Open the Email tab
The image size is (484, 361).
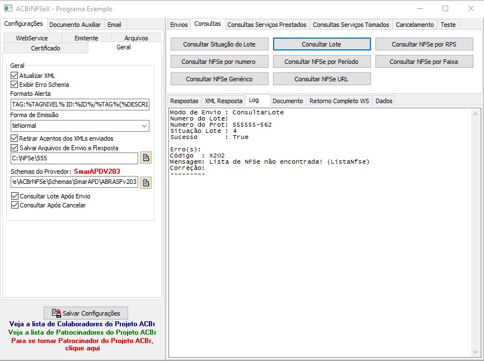pos(114,25)
